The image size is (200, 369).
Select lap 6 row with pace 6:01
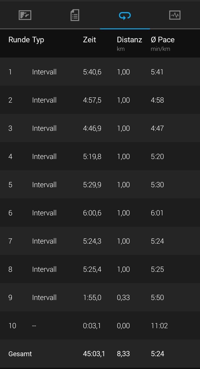100,213
